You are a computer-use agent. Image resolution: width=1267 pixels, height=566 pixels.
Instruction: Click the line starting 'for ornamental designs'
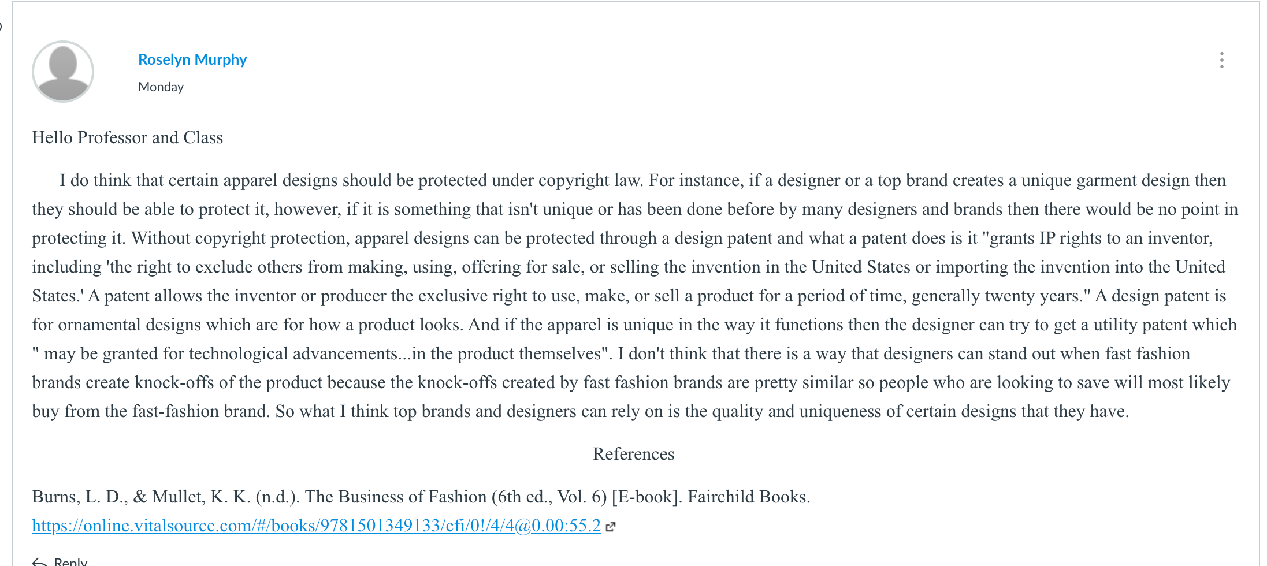(634, 325)
